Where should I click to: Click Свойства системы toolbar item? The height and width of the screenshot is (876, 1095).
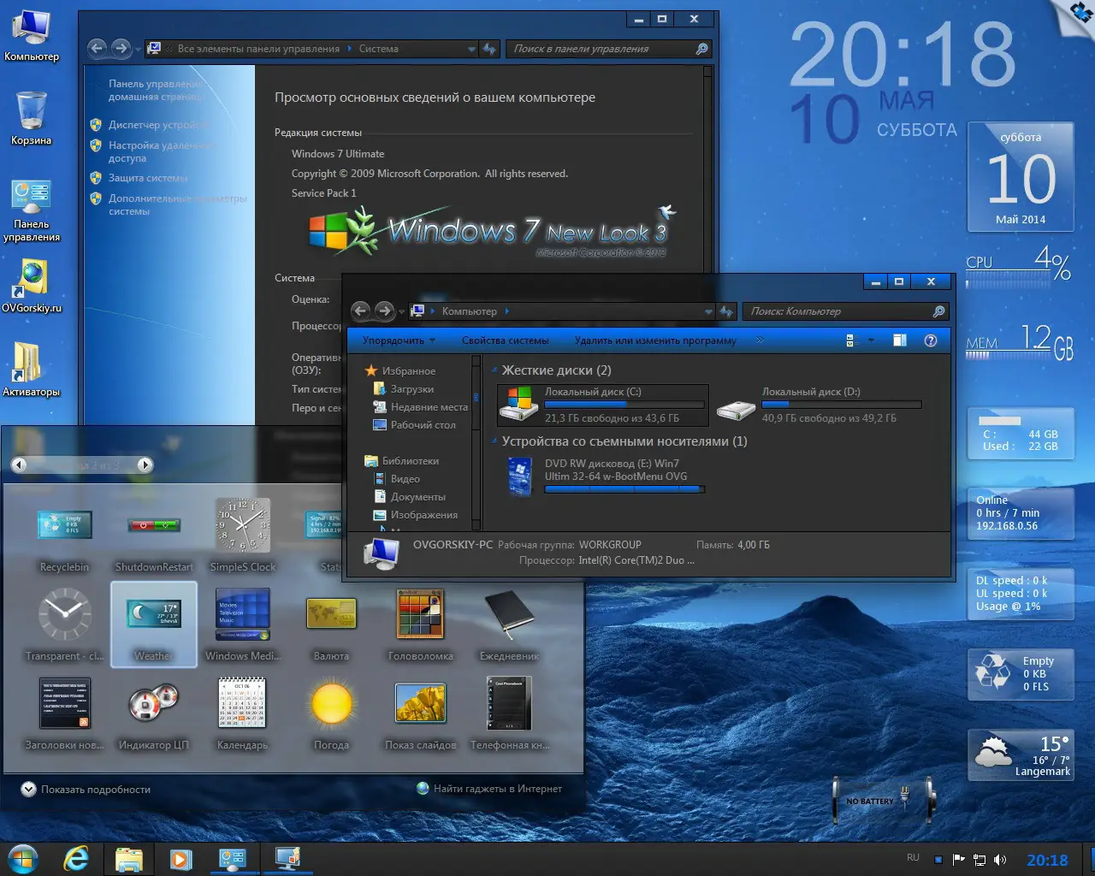505,340
